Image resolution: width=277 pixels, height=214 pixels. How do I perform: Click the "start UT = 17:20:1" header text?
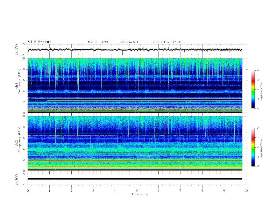click(169, 42)
